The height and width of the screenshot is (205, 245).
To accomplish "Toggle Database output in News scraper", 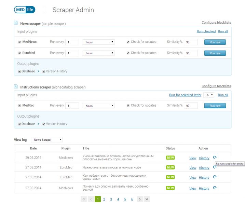I will pyautogui.click(x=19, y=71).
